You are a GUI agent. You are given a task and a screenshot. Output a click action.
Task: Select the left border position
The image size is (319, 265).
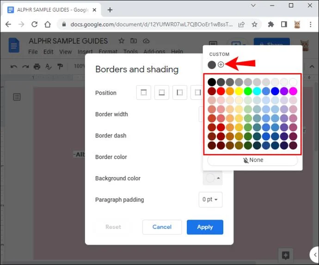point(180,92)
